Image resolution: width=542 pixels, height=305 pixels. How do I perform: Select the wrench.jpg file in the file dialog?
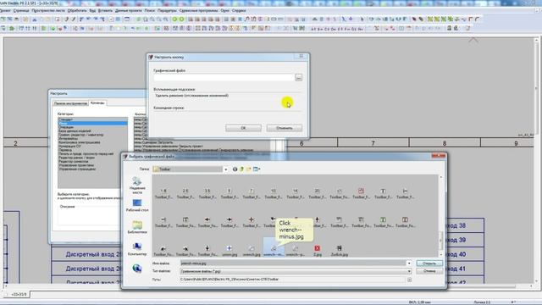point(252,251)
